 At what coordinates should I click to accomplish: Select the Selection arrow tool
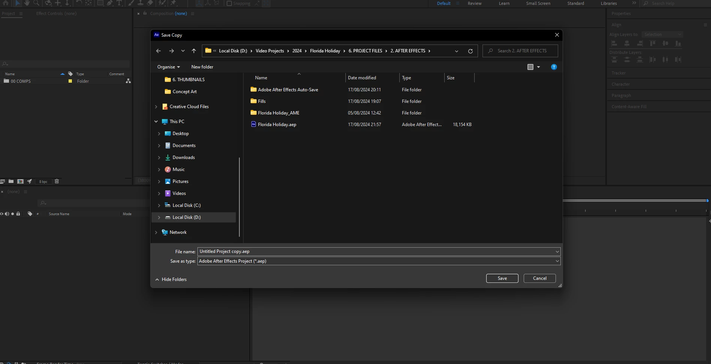tap(18, 3)
